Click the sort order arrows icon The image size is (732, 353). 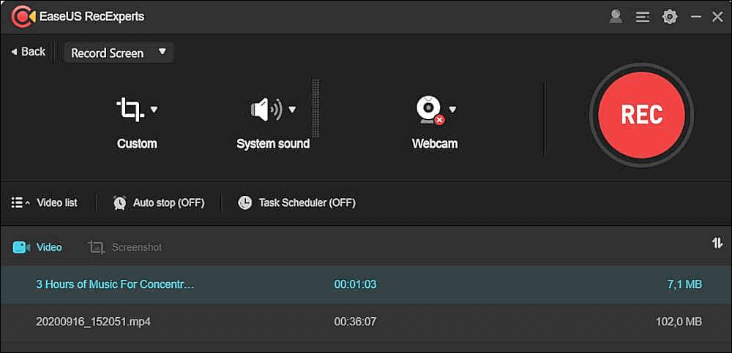coord(717,243)
